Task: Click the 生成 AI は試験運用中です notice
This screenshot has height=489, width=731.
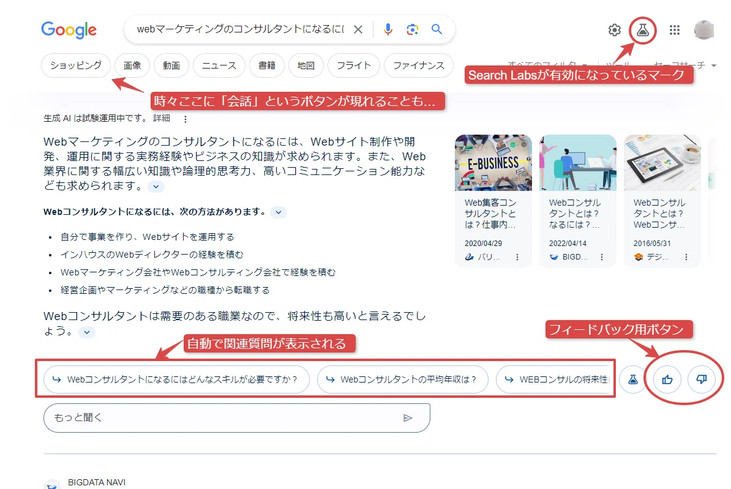Action: 96,118
